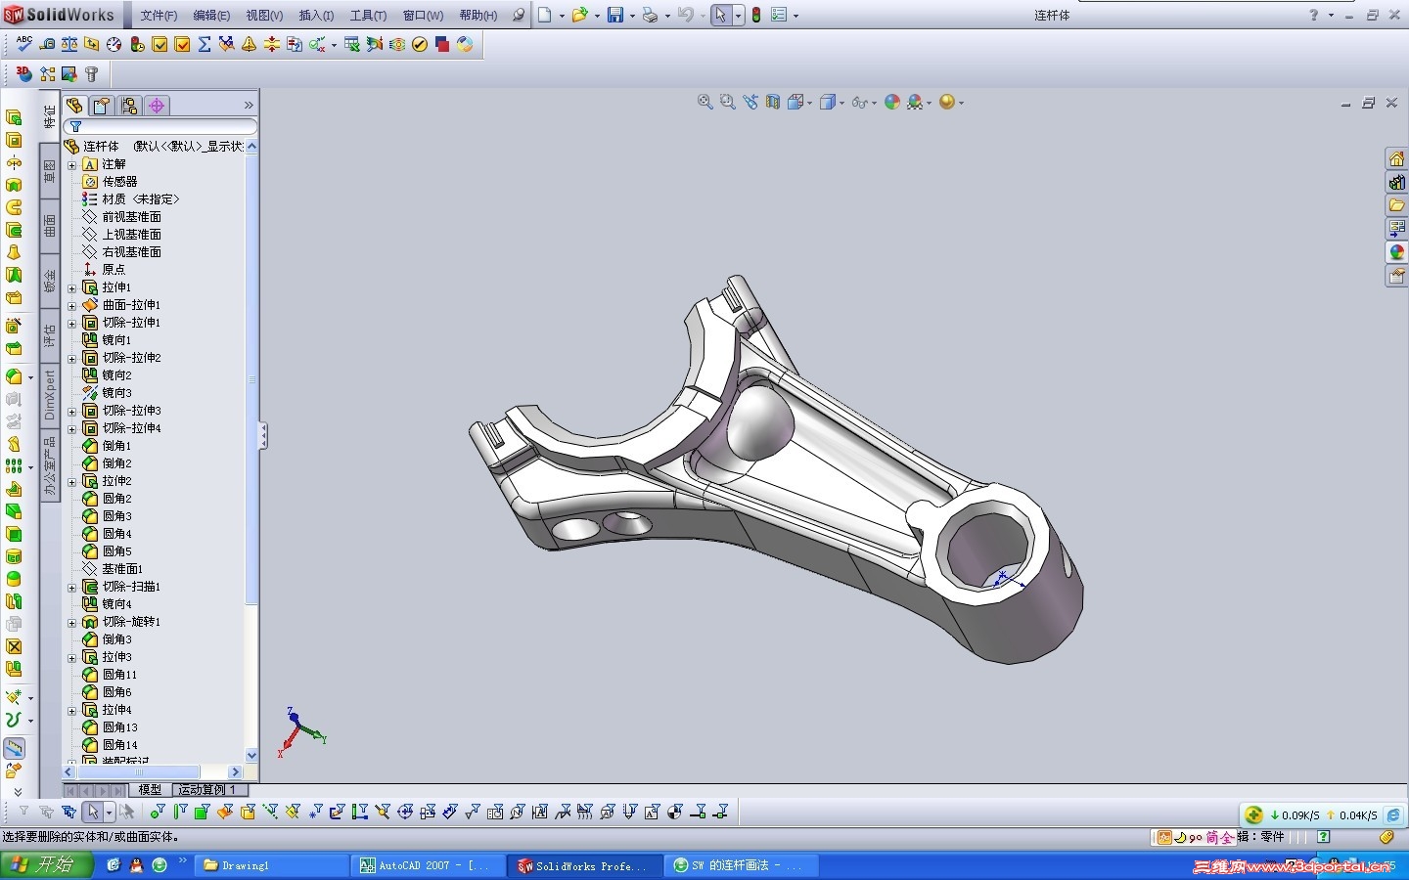Click the New document icon

tap(545, 15)
